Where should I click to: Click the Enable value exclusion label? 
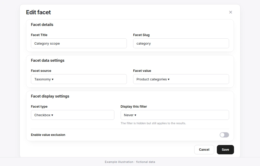tap(48, 135)
